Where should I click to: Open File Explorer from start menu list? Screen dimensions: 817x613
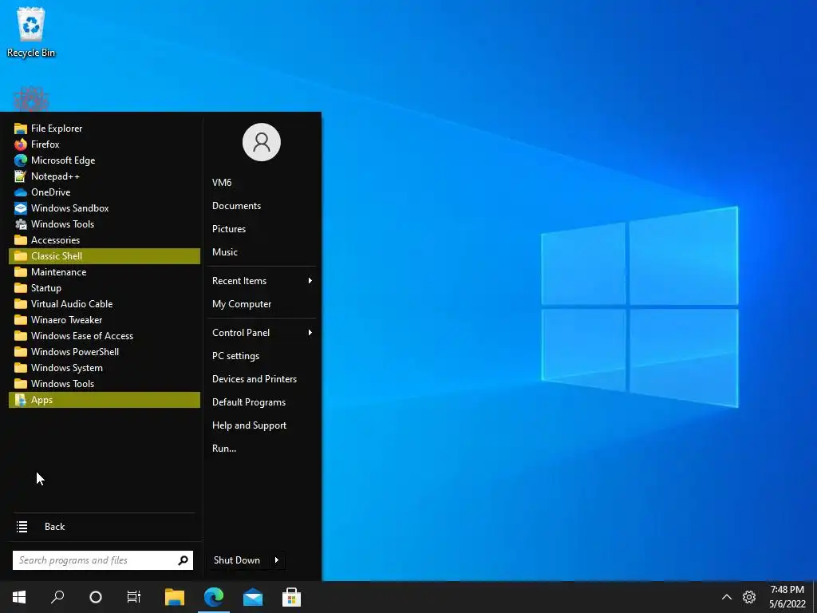pos(105,129)
